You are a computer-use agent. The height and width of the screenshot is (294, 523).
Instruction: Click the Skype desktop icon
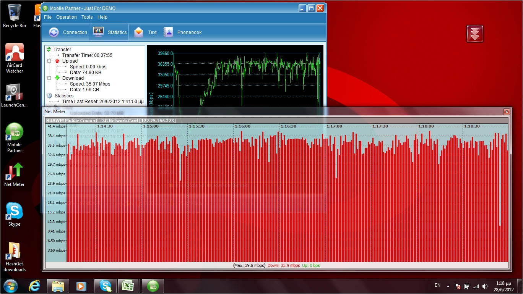coord(15,214)
